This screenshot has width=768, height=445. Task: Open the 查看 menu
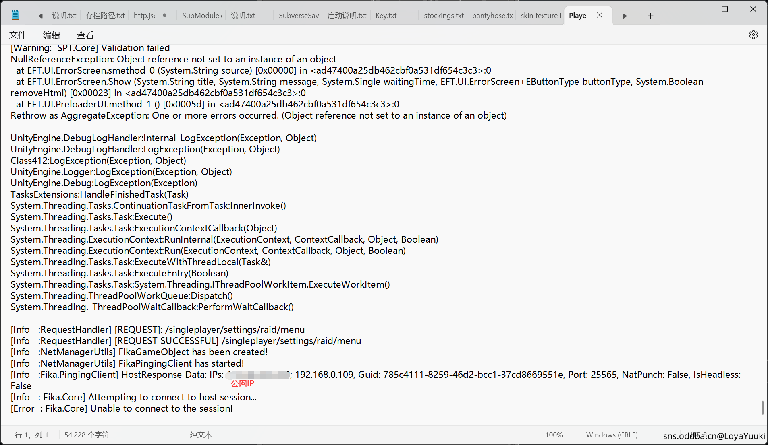85,35
